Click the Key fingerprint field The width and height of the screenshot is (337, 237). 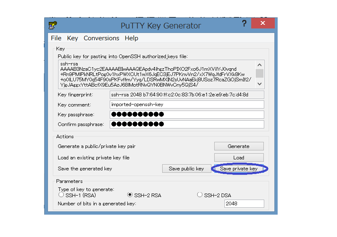(x=187, y=95)
